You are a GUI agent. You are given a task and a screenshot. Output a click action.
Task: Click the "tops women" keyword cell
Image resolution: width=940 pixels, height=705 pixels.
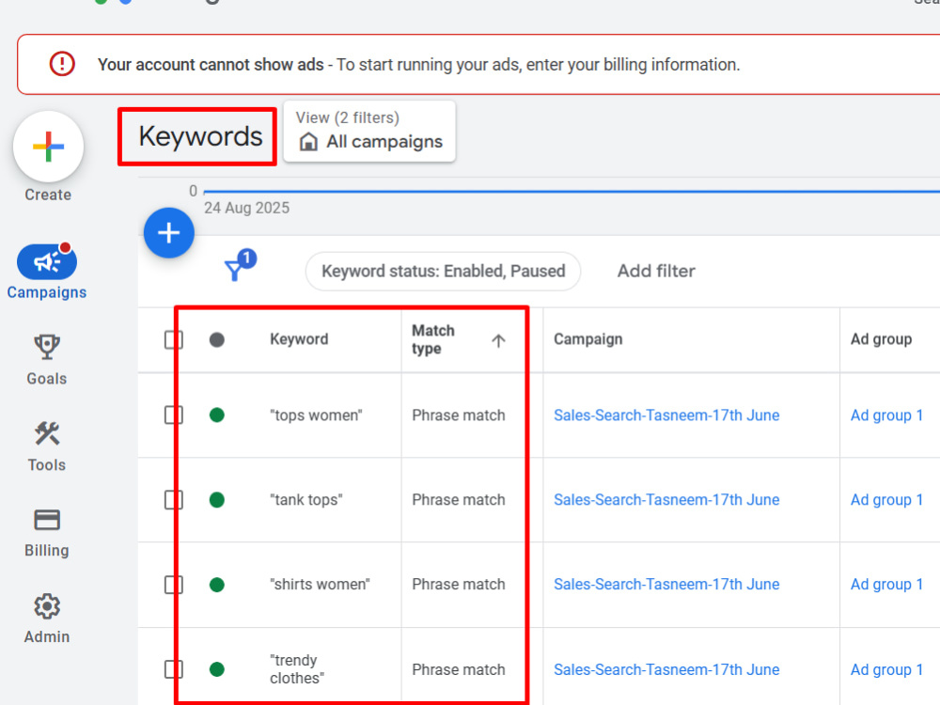(x=316, y=415)
